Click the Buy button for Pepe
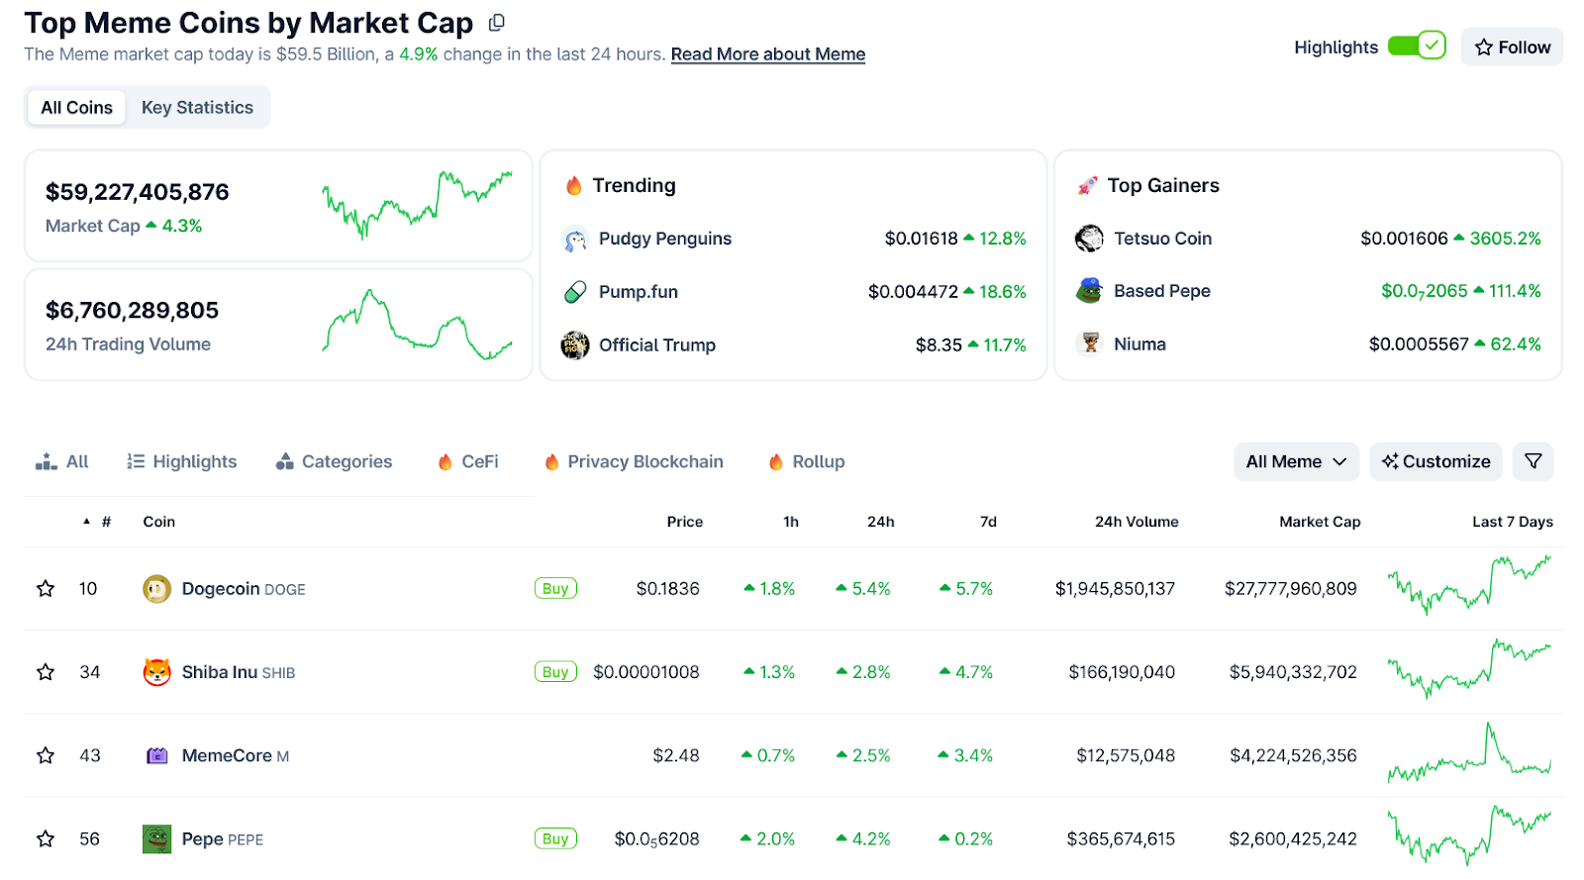The image size is (1584, 880). coord(555,839)
